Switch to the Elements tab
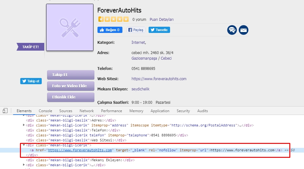 [24, 111]
